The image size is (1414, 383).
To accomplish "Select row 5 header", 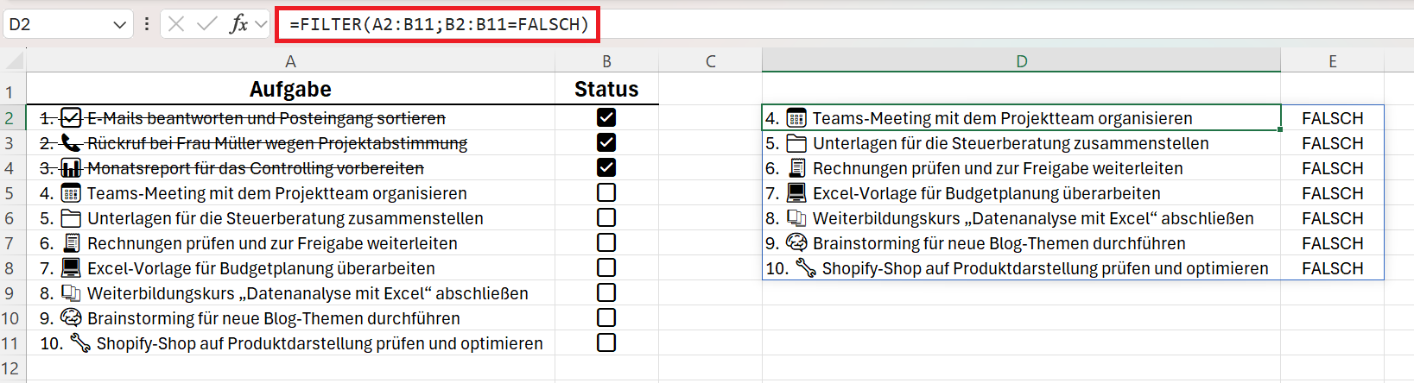I will point(10,193).
